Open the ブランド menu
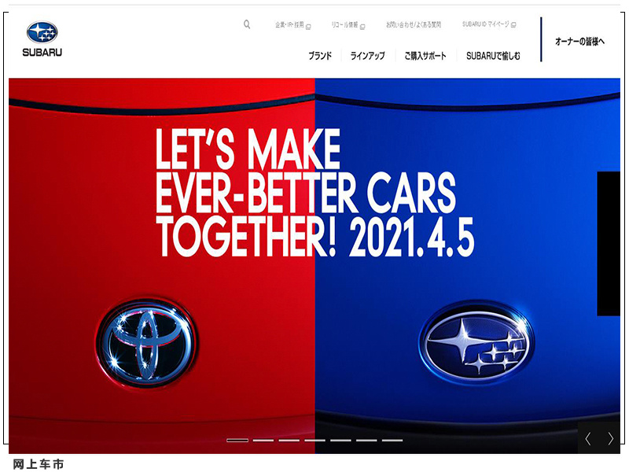The width and height of the screenshot is (629, 472). click(320, 56)
